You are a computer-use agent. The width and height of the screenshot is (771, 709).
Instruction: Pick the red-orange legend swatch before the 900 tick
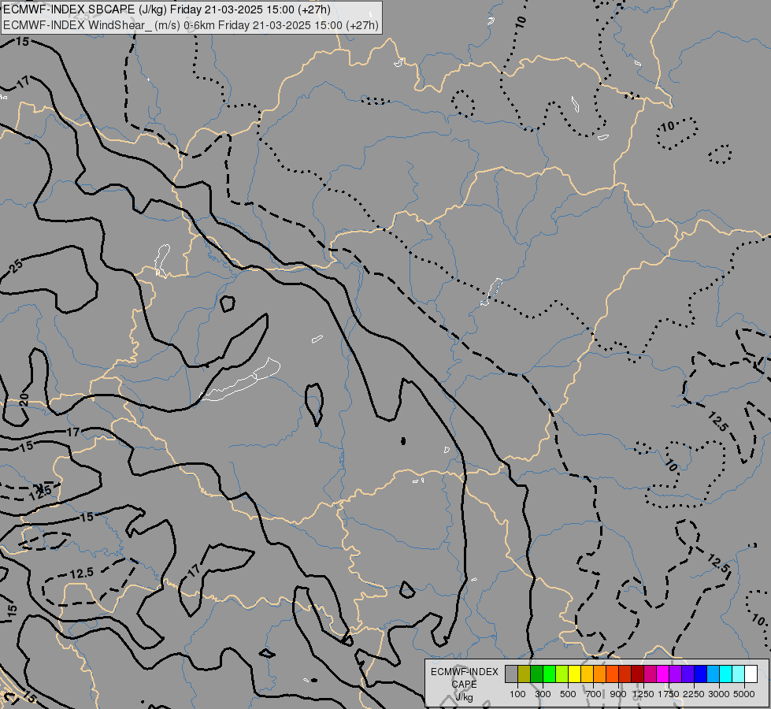[x=612, y=674]
